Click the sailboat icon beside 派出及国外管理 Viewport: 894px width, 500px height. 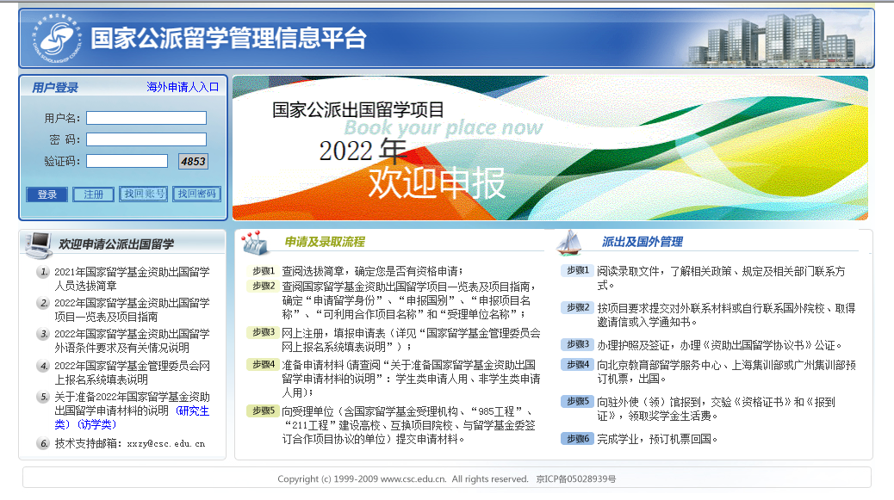[x=568, y=242]
